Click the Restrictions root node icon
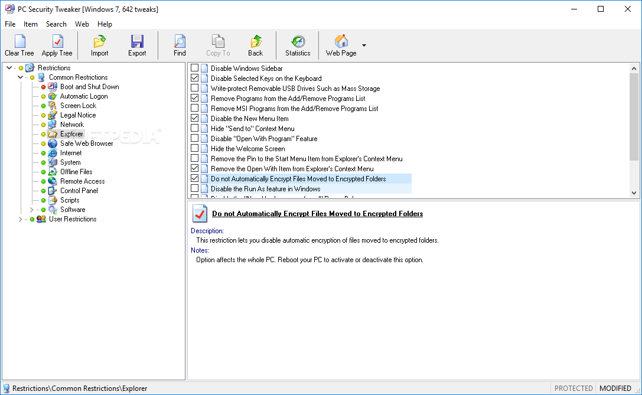Image resolution: width=642 pixels, height=395 pixels. coord(30,68)
